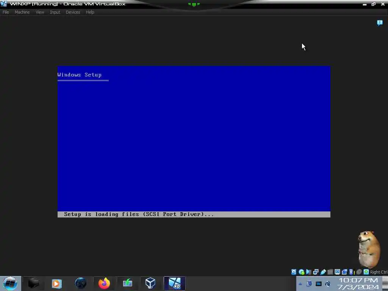Viewport: 388px width, 291px height.
Task: Open the Input menu
Action: 55,12
